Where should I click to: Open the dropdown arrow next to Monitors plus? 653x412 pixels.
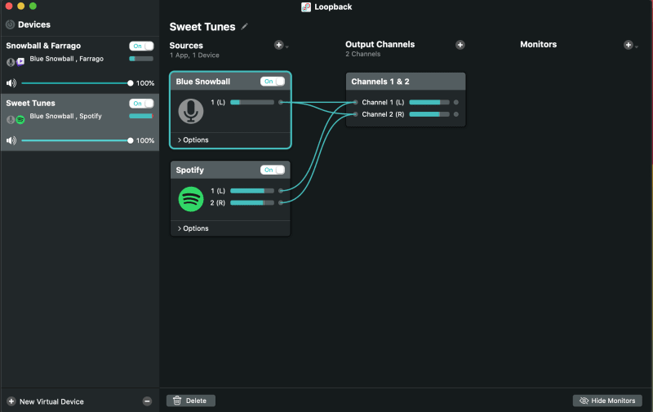tap(637, 47)
